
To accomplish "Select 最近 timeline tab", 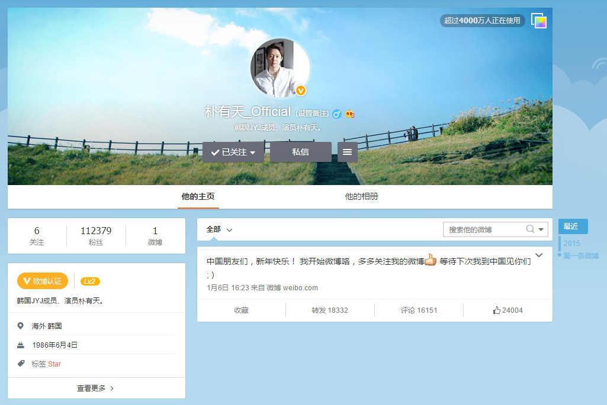I will pos(573,226).
